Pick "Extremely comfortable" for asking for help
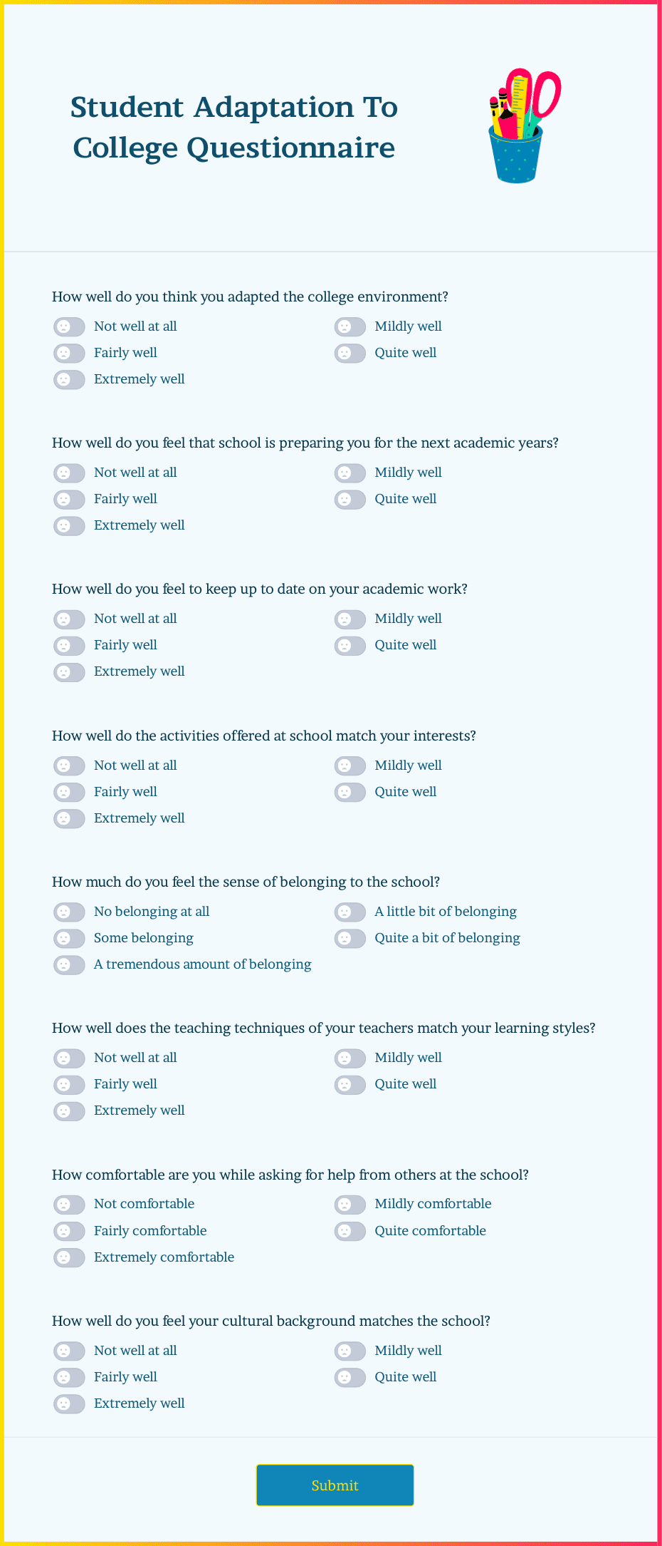The height and width of the screenshot is (1546, 662). click(69, 1257)
